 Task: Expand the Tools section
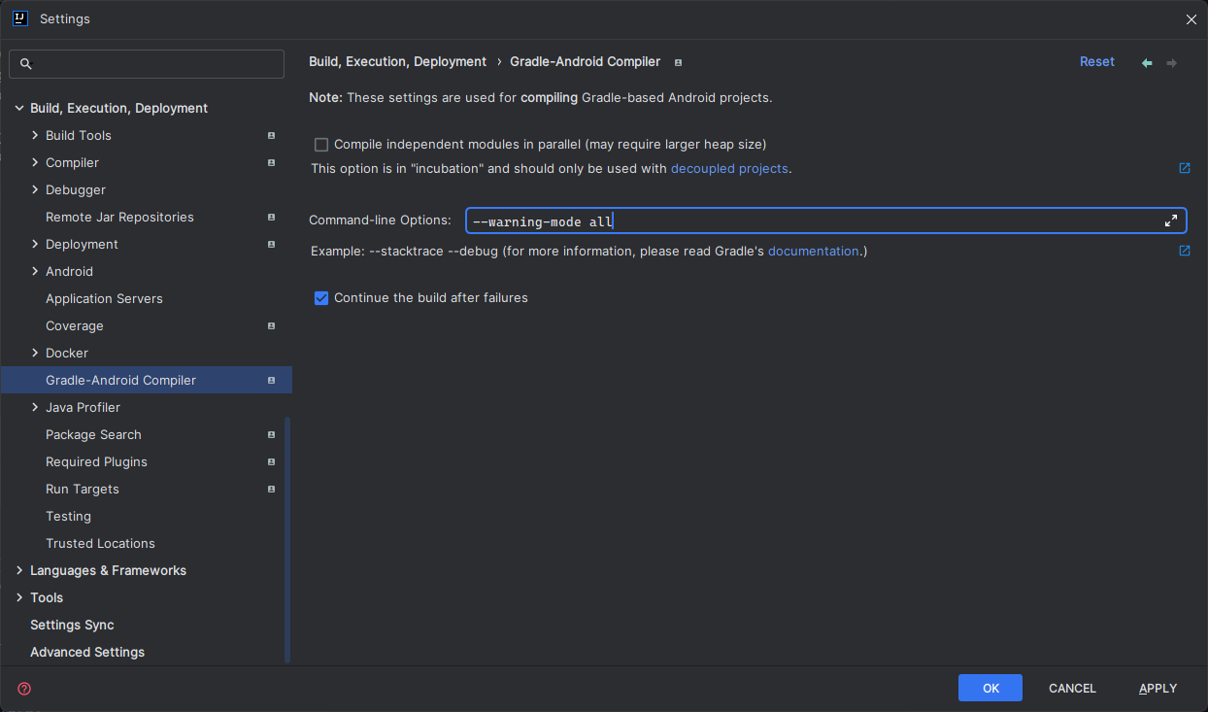[19, 597]
